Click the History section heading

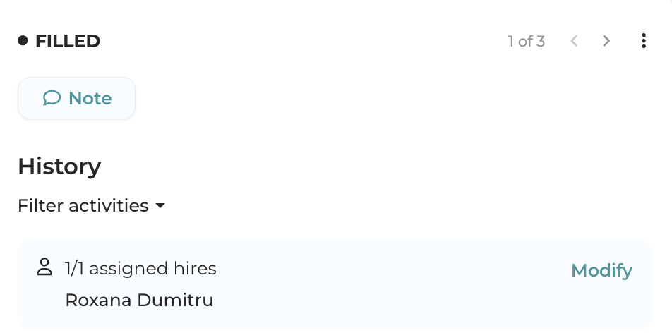(59, 166)
